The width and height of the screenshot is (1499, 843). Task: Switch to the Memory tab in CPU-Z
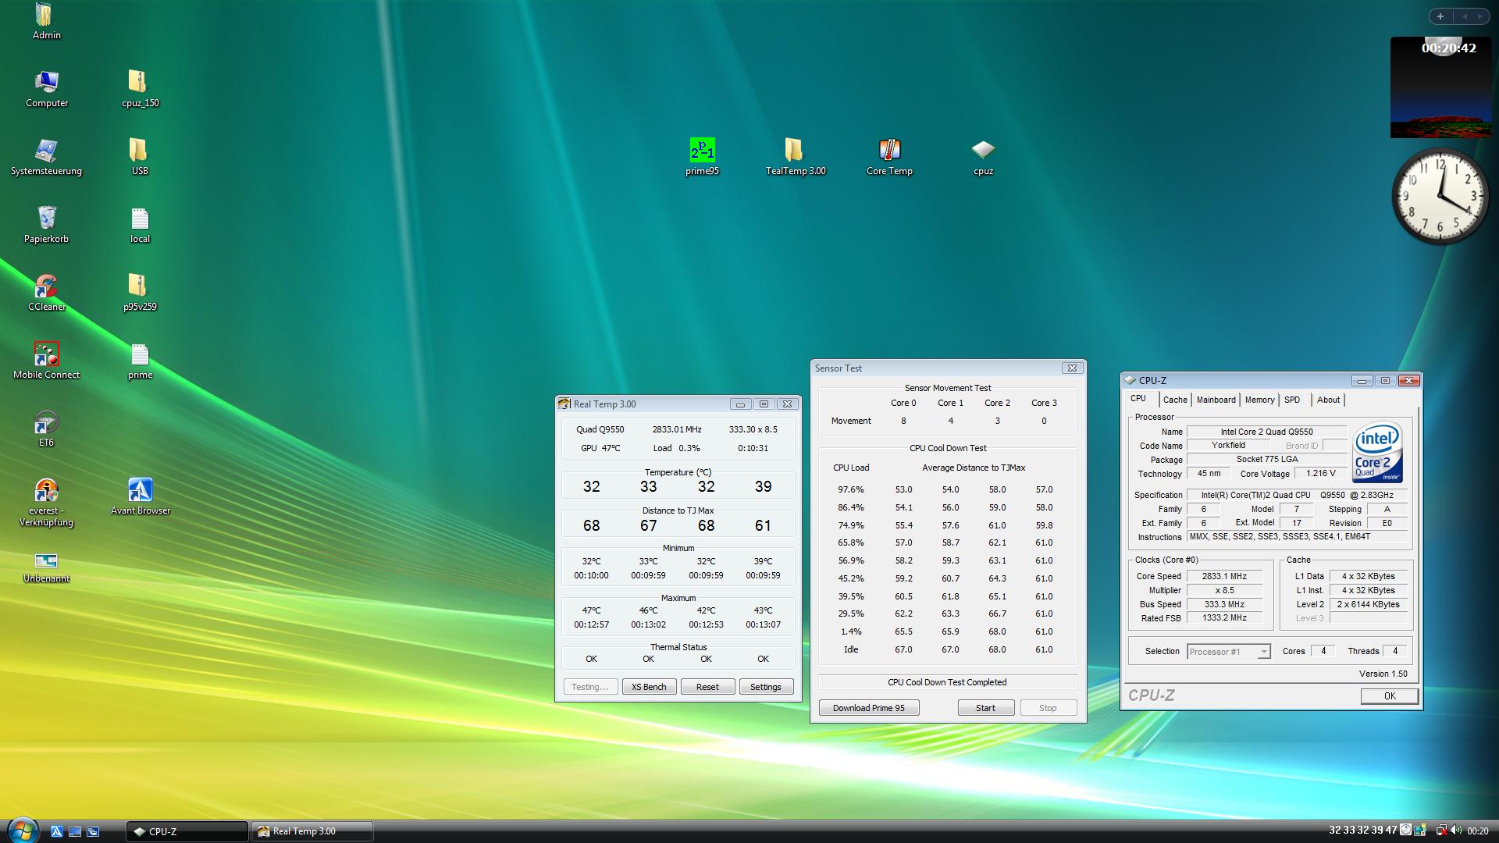coord(1259,400)
